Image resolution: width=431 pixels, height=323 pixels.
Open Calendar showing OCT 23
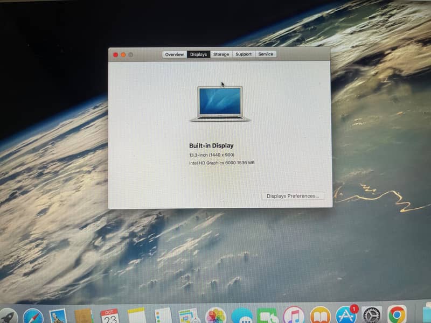pyautogui.click(x=109, y=317)
